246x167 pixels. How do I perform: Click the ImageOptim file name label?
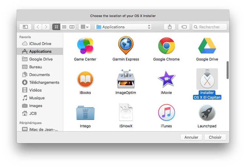[x=126, y=92]
